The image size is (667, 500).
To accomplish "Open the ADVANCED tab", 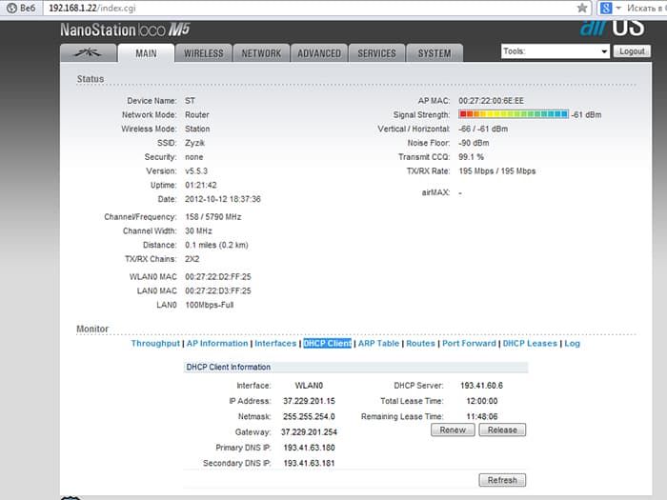I will (318, 53).
